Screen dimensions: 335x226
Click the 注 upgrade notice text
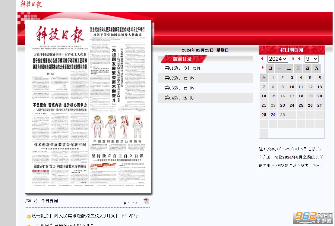pos(291,157)
